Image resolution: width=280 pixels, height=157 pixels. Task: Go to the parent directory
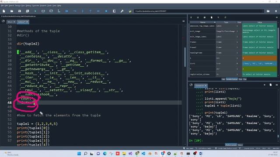pos(276,11)
